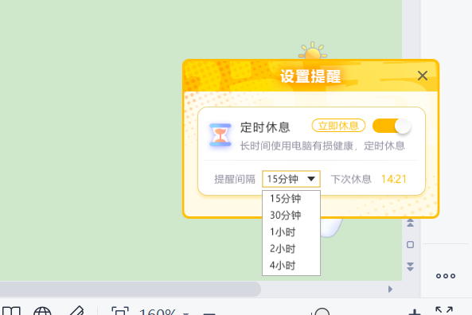Enter fullscreen with the expand-arrows icon
This screenshot has width=472, height=315.
(444, 310)
